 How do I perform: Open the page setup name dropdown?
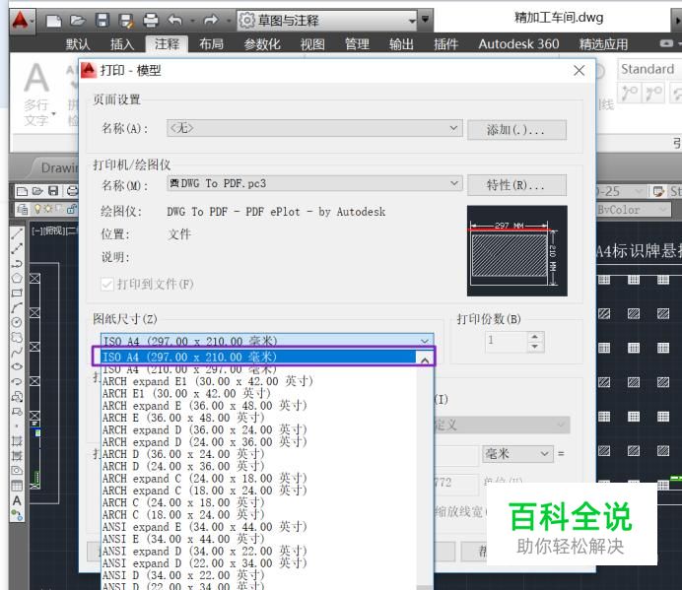(314, 128)
